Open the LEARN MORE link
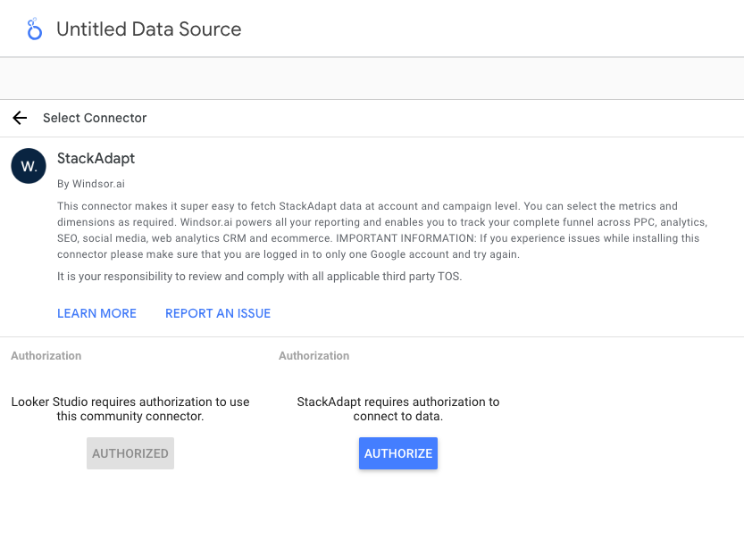The width and height of the screenshot is (744, 539). 96,313
